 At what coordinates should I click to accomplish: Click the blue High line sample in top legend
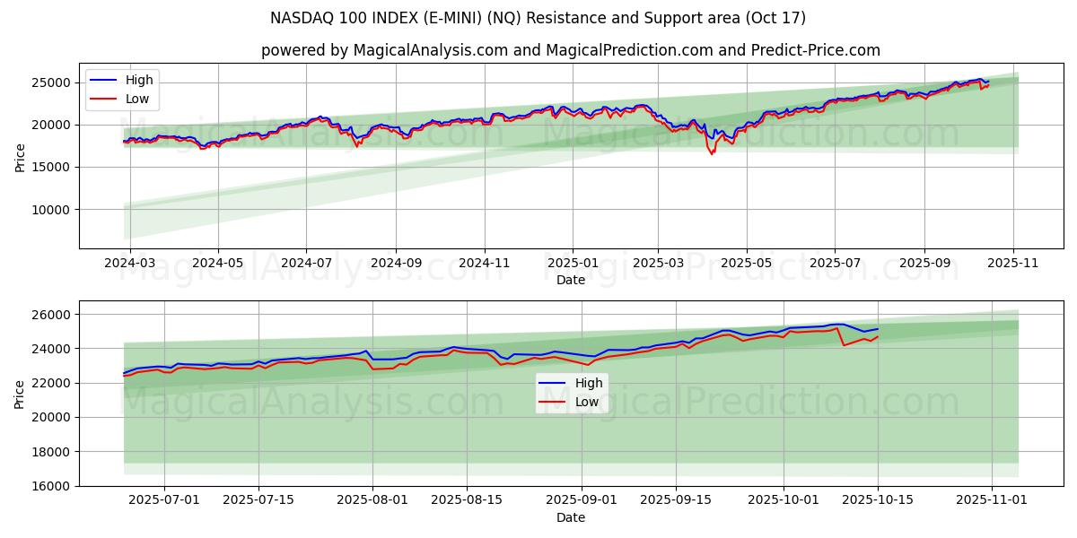tap(104, 81)
